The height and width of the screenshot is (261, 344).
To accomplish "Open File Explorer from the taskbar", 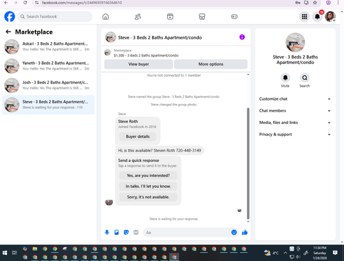I will [35, 249].
